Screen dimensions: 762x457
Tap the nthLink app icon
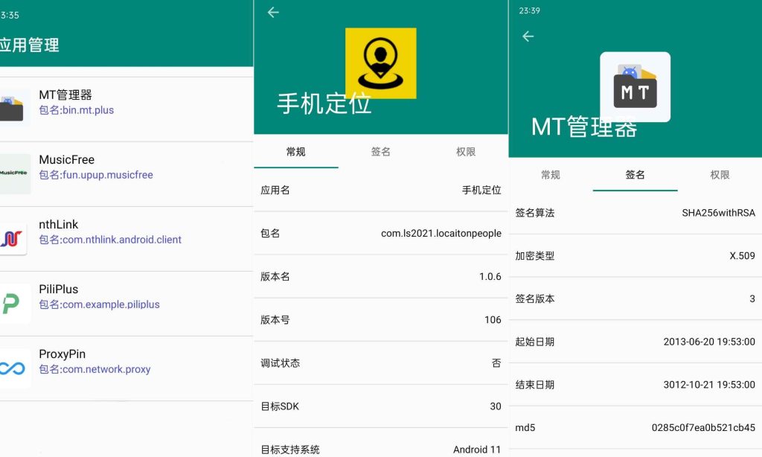click(12, 238)
